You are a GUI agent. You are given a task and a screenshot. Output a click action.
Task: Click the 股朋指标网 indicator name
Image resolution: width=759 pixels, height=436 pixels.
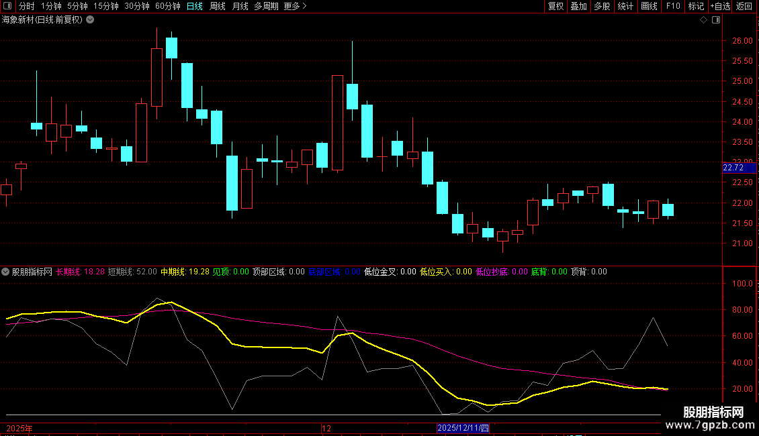pyautogui.click(x=32, y=272)
